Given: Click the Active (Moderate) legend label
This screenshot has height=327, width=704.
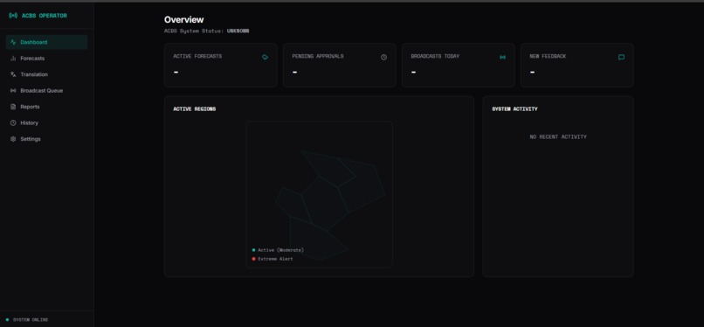Looking at the screenshot, I should (x=280, y=250).
